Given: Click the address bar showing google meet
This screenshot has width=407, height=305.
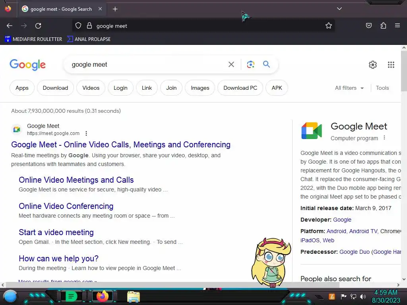Looking at the screenshot, I should click(x=203, y=26).
